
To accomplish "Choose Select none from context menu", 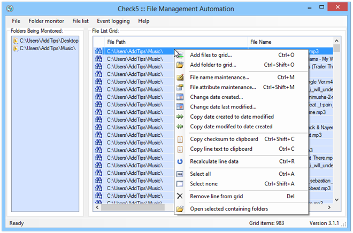I will [241, 184].
